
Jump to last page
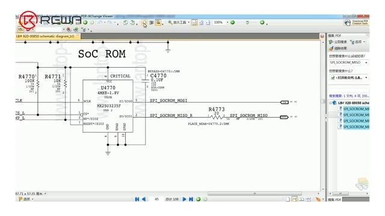(191, 199)
